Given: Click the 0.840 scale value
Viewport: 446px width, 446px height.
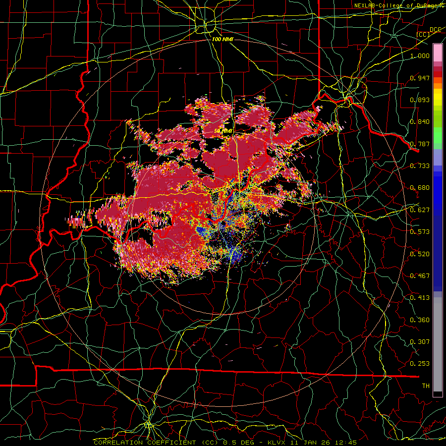Looking at the screenshot, I should 420,122.
